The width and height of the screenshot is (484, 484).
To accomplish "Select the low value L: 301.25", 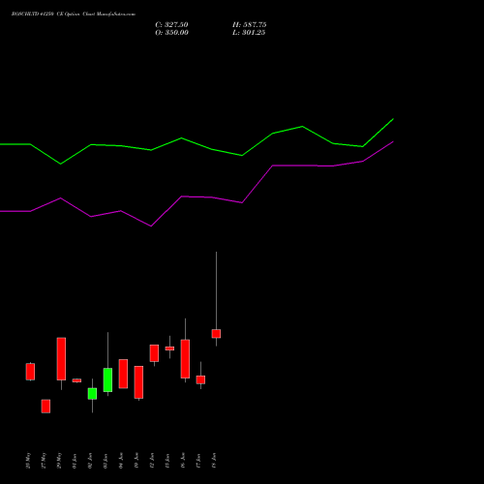I will (x=249, y=33).
